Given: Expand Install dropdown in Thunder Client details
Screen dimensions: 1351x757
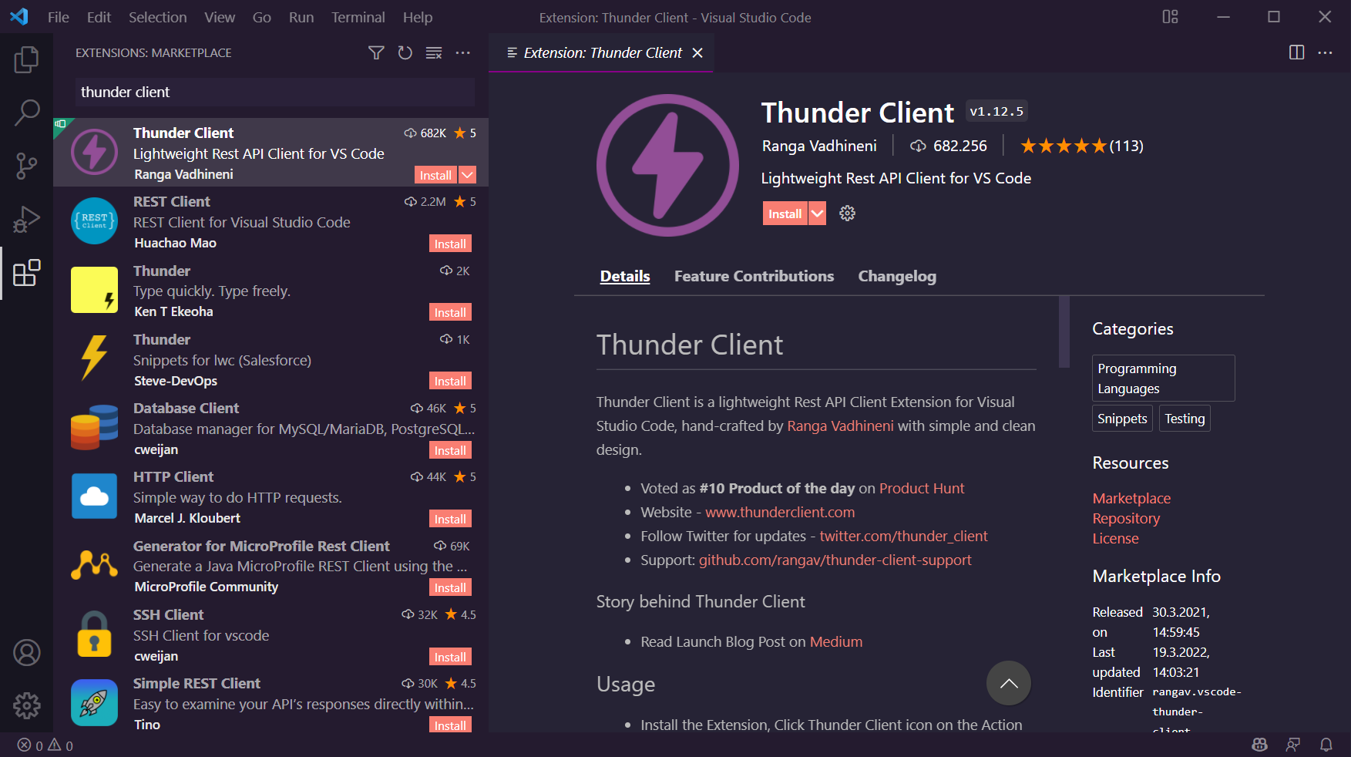Looking at the screenshot, I should click(818, 214).
